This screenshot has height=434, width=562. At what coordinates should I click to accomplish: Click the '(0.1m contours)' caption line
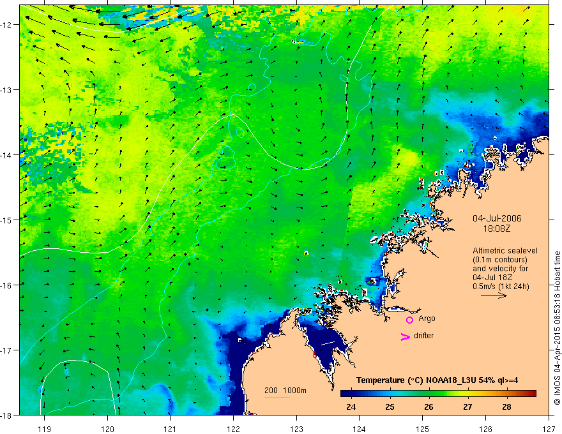500,260
